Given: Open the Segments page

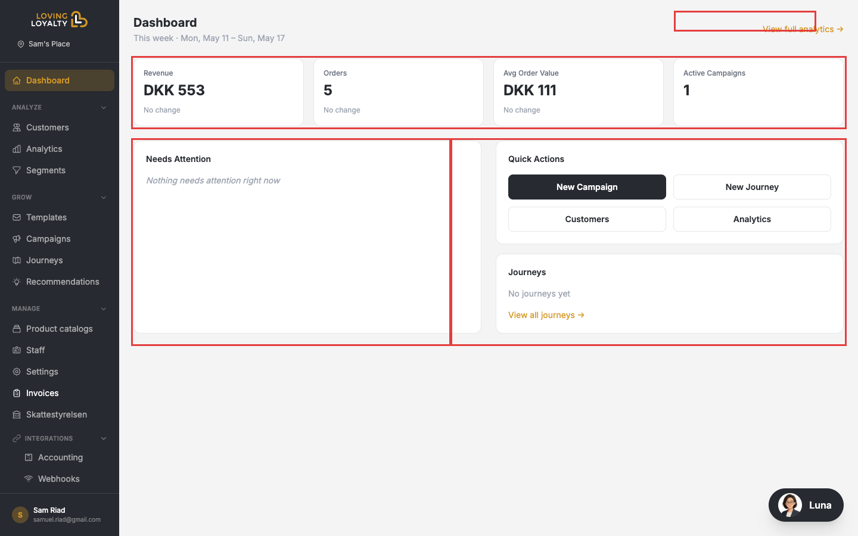Looking at the screenshot, I should click(60, 170).
